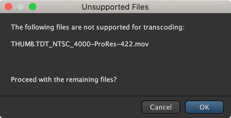Viewport: 231px width, 118px height.
Task: Click the gray disabled minimize button
Action: (x=21, y=7)
